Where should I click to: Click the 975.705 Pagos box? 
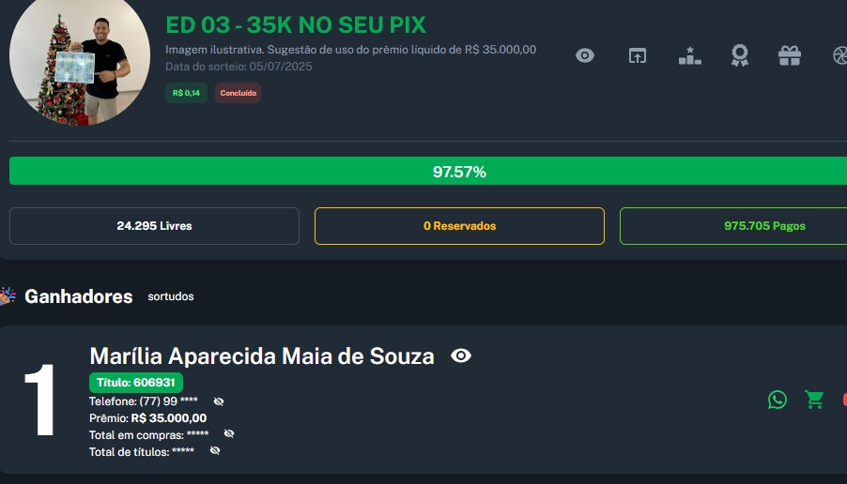point(732,226)
